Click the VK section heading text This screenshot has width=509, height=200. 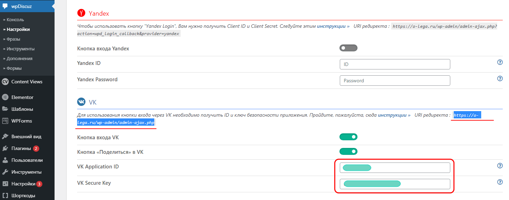93,102
